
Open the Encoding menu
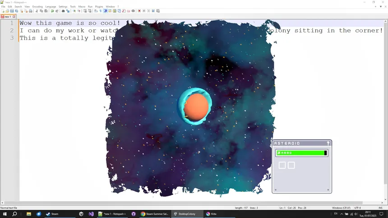(x=37, y=7)
